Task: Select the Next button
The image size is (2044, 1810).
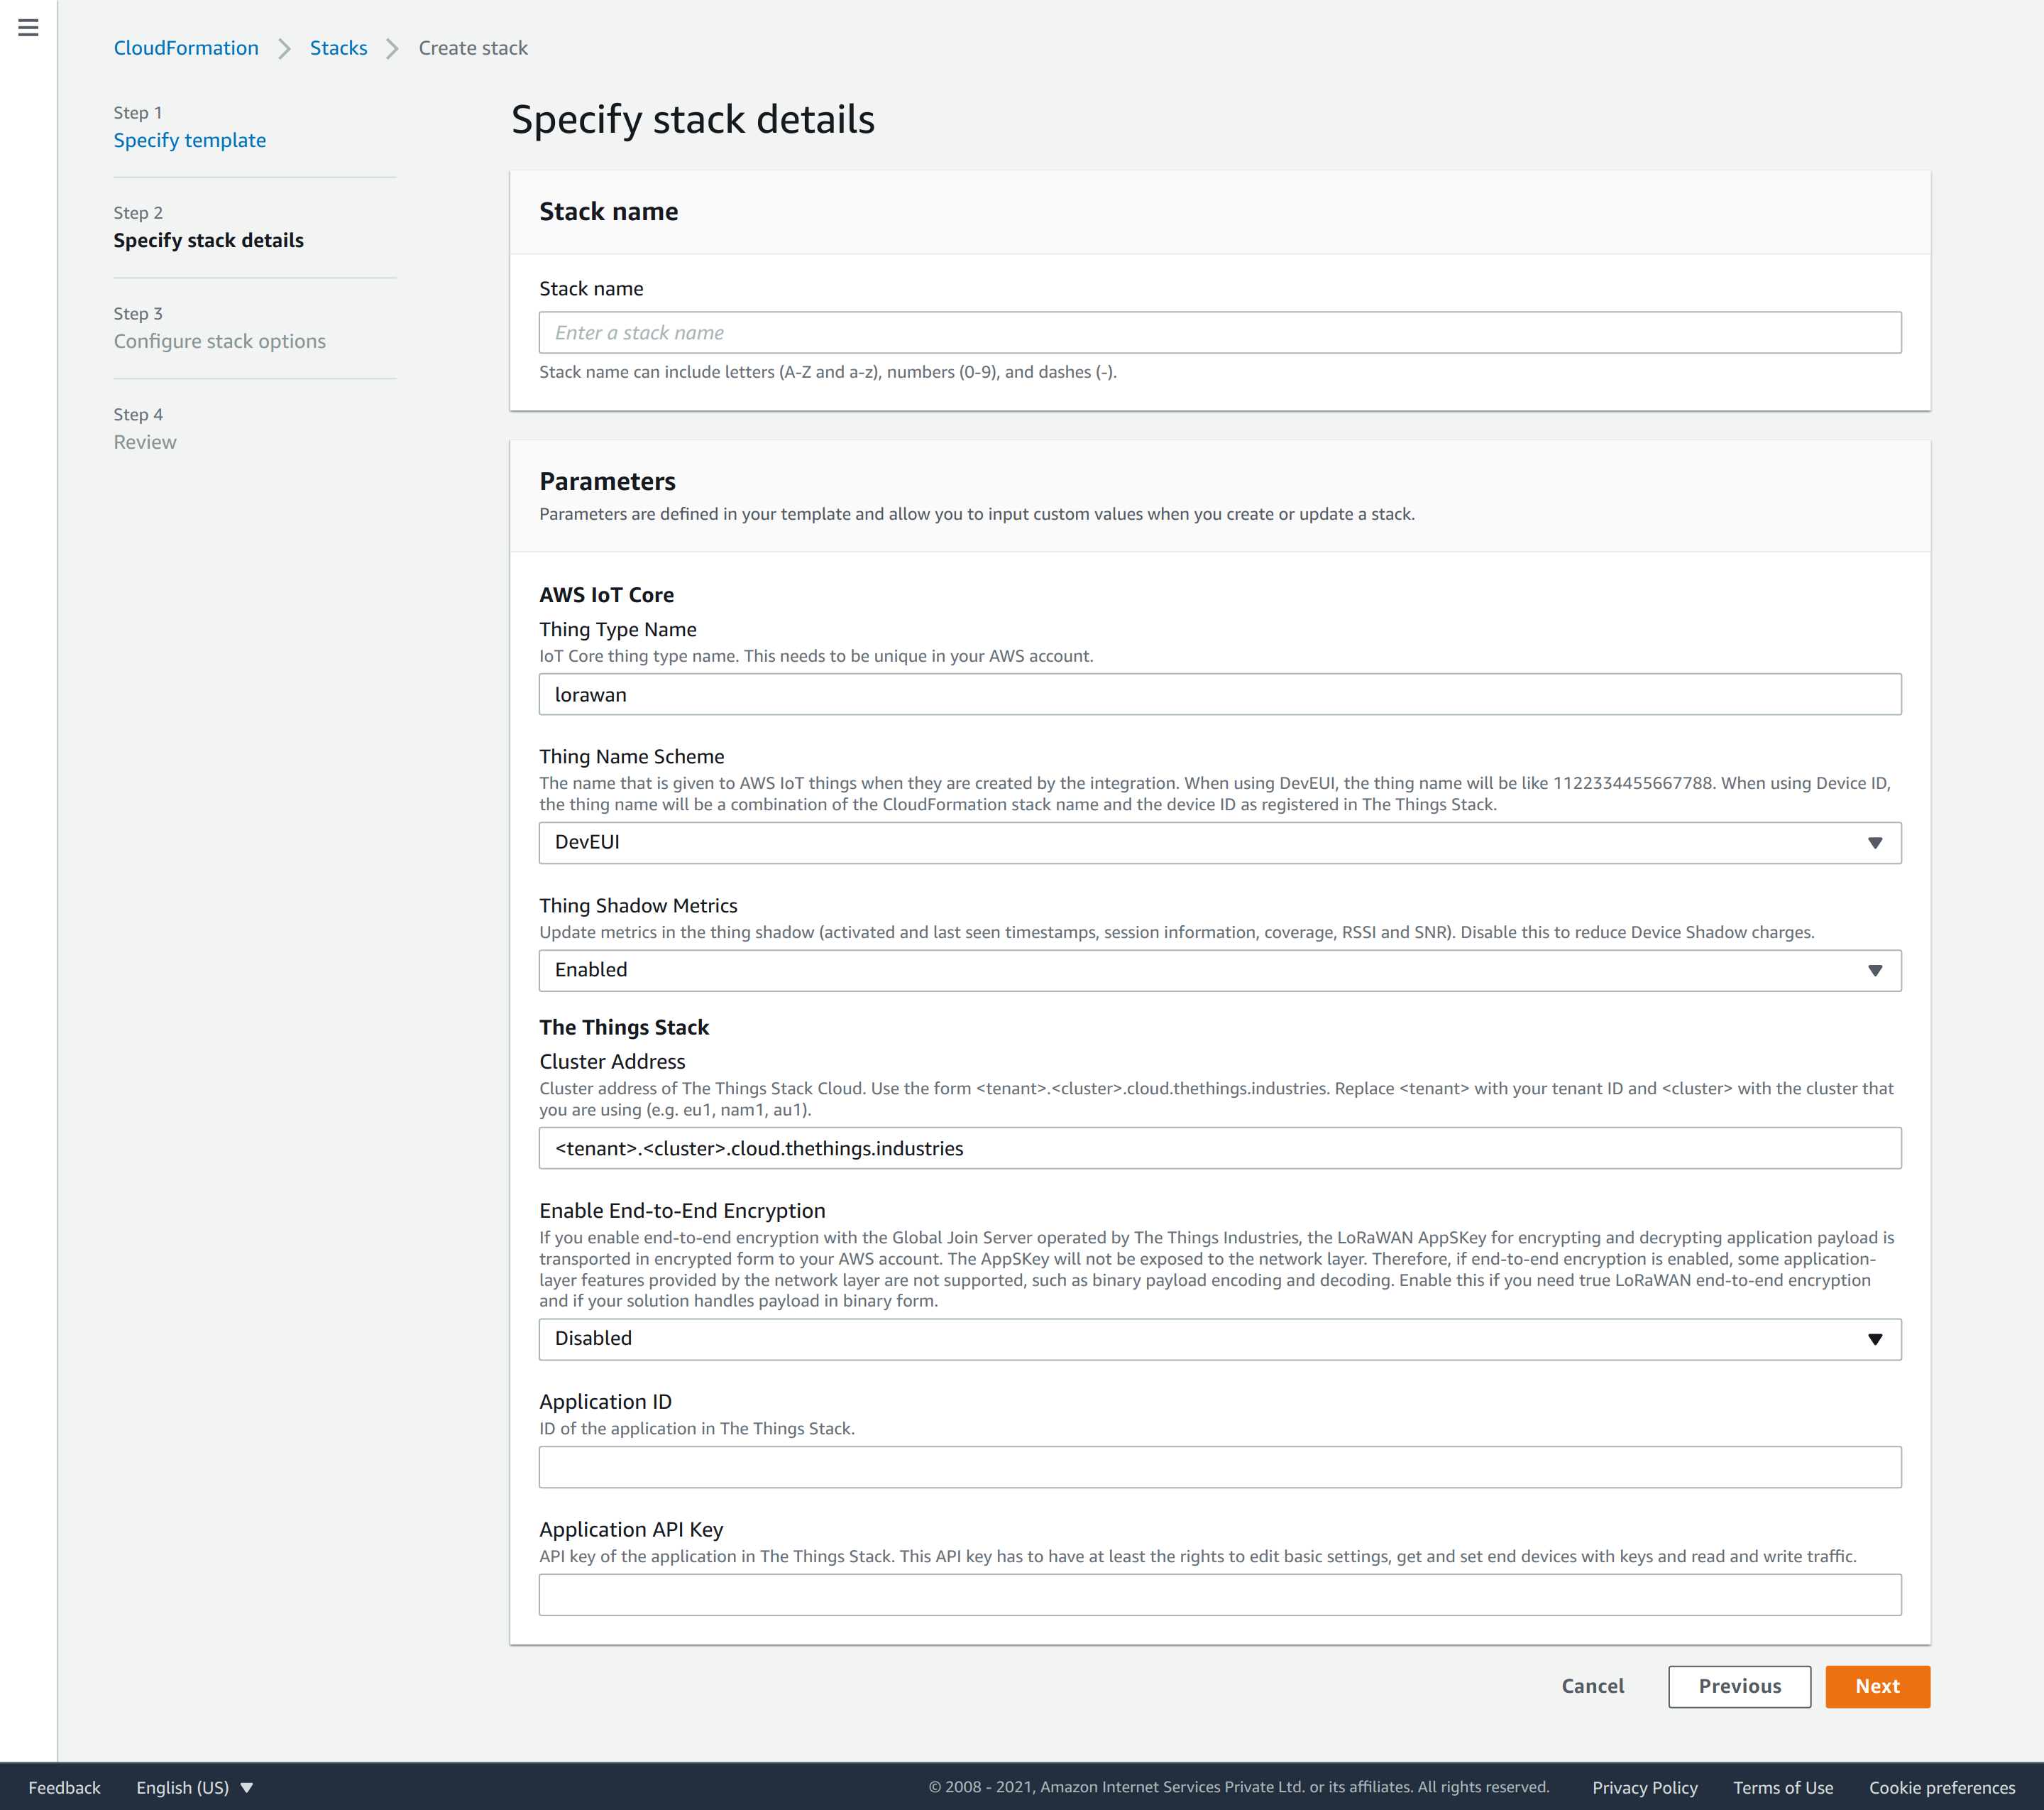Action: [1878, 1686]
